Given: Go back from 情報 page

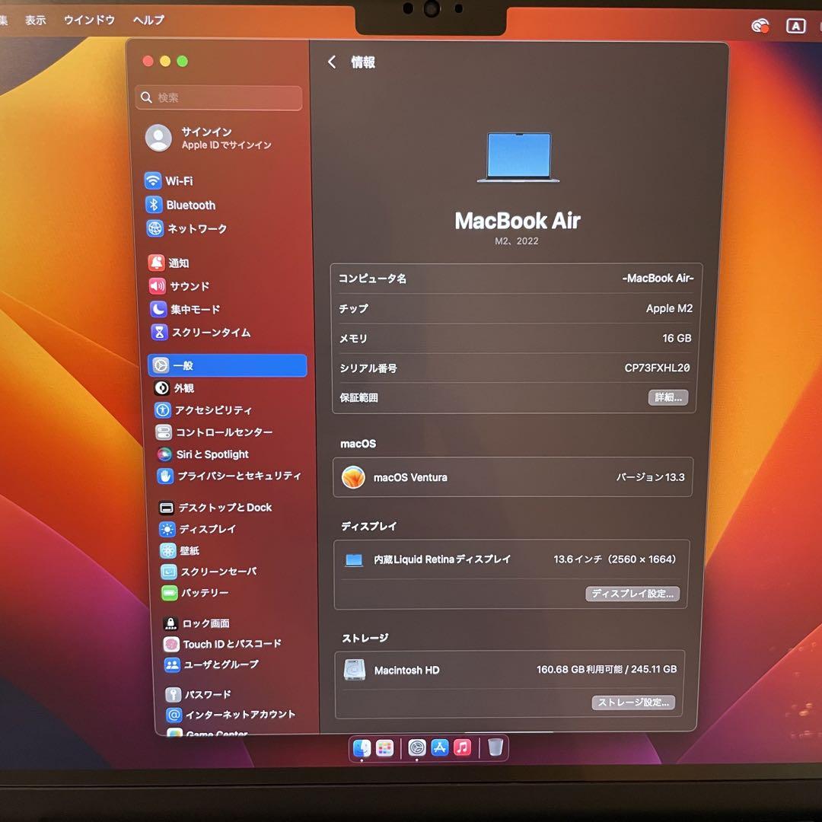Looking at the screenshot, I should pyautogui.click(x=332, y=62).
